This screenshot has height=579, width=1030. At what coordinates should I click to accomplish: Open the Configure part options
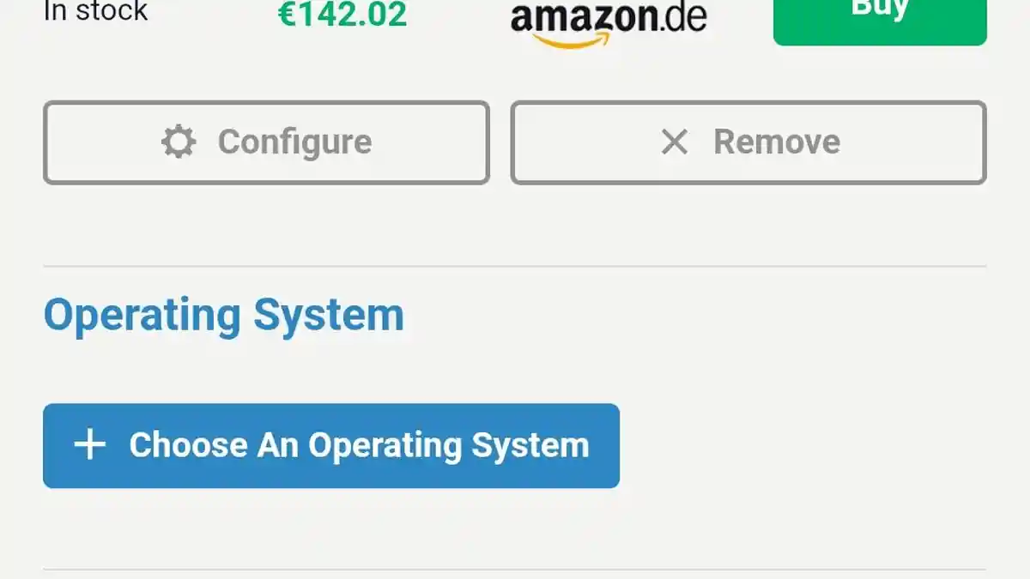coord(266,142)
